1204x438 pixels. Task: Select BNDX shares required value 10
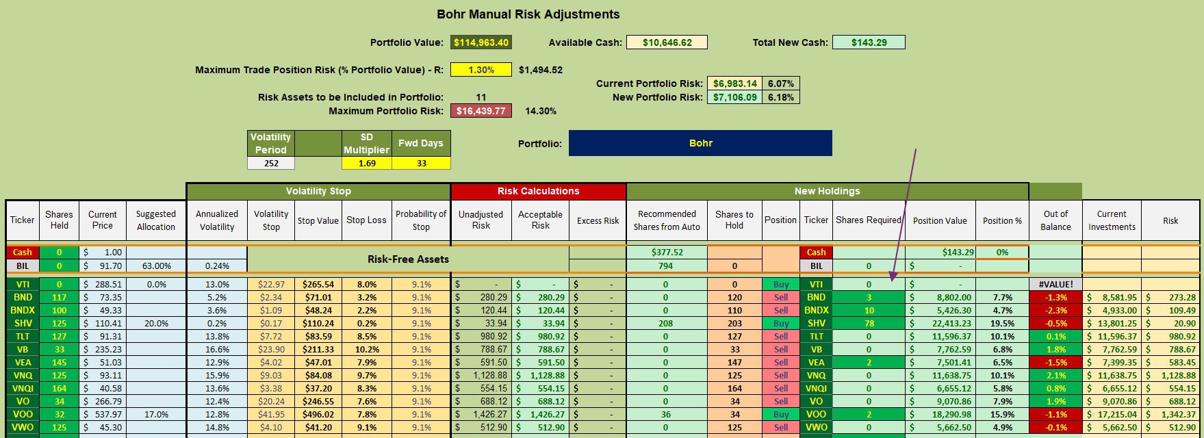tap(869, 311)
